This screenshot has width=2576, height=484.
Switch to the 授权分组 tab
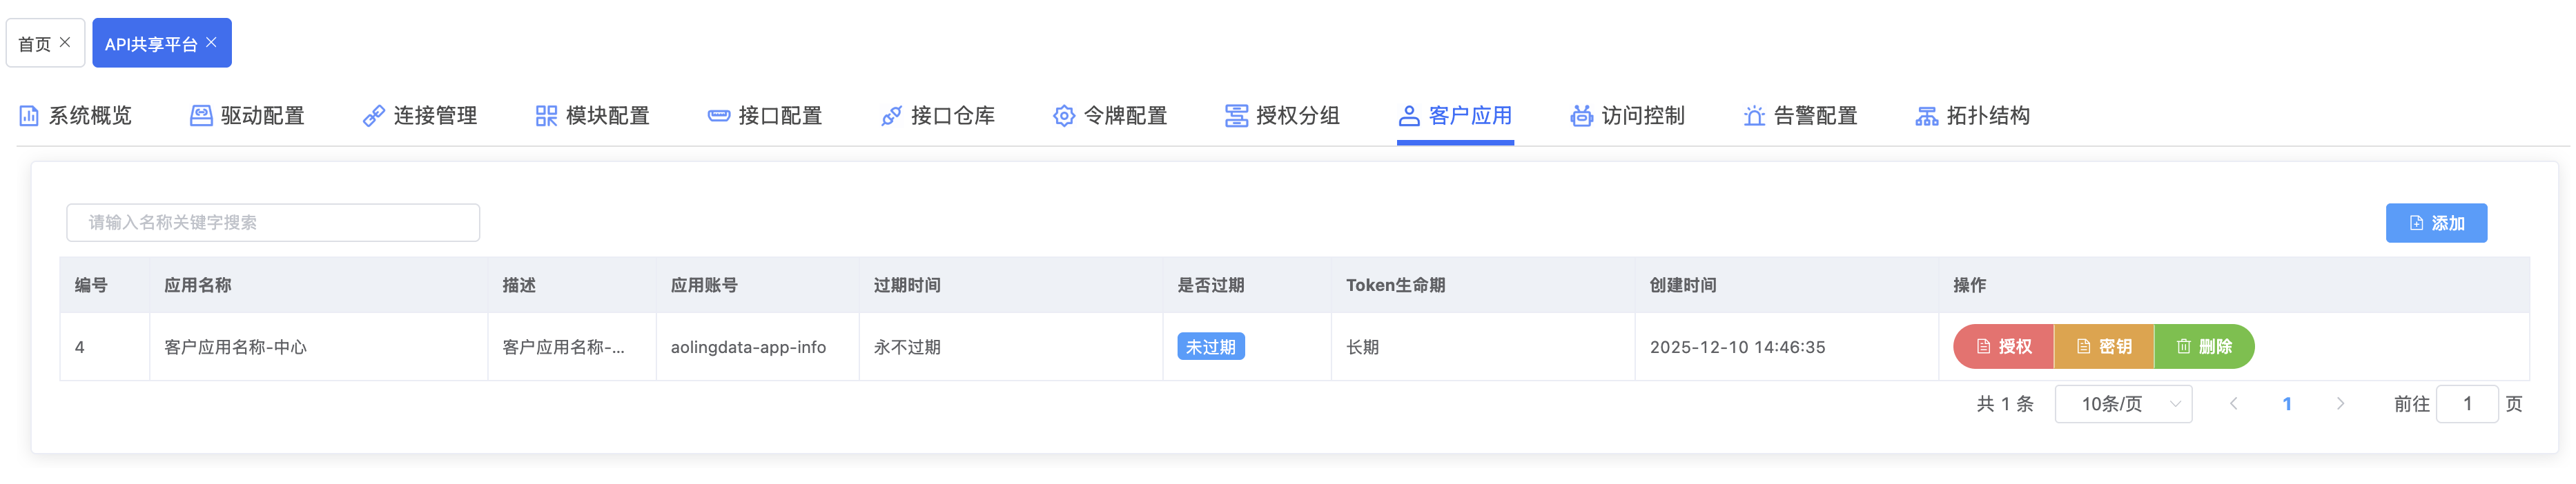click(1283, 116)
